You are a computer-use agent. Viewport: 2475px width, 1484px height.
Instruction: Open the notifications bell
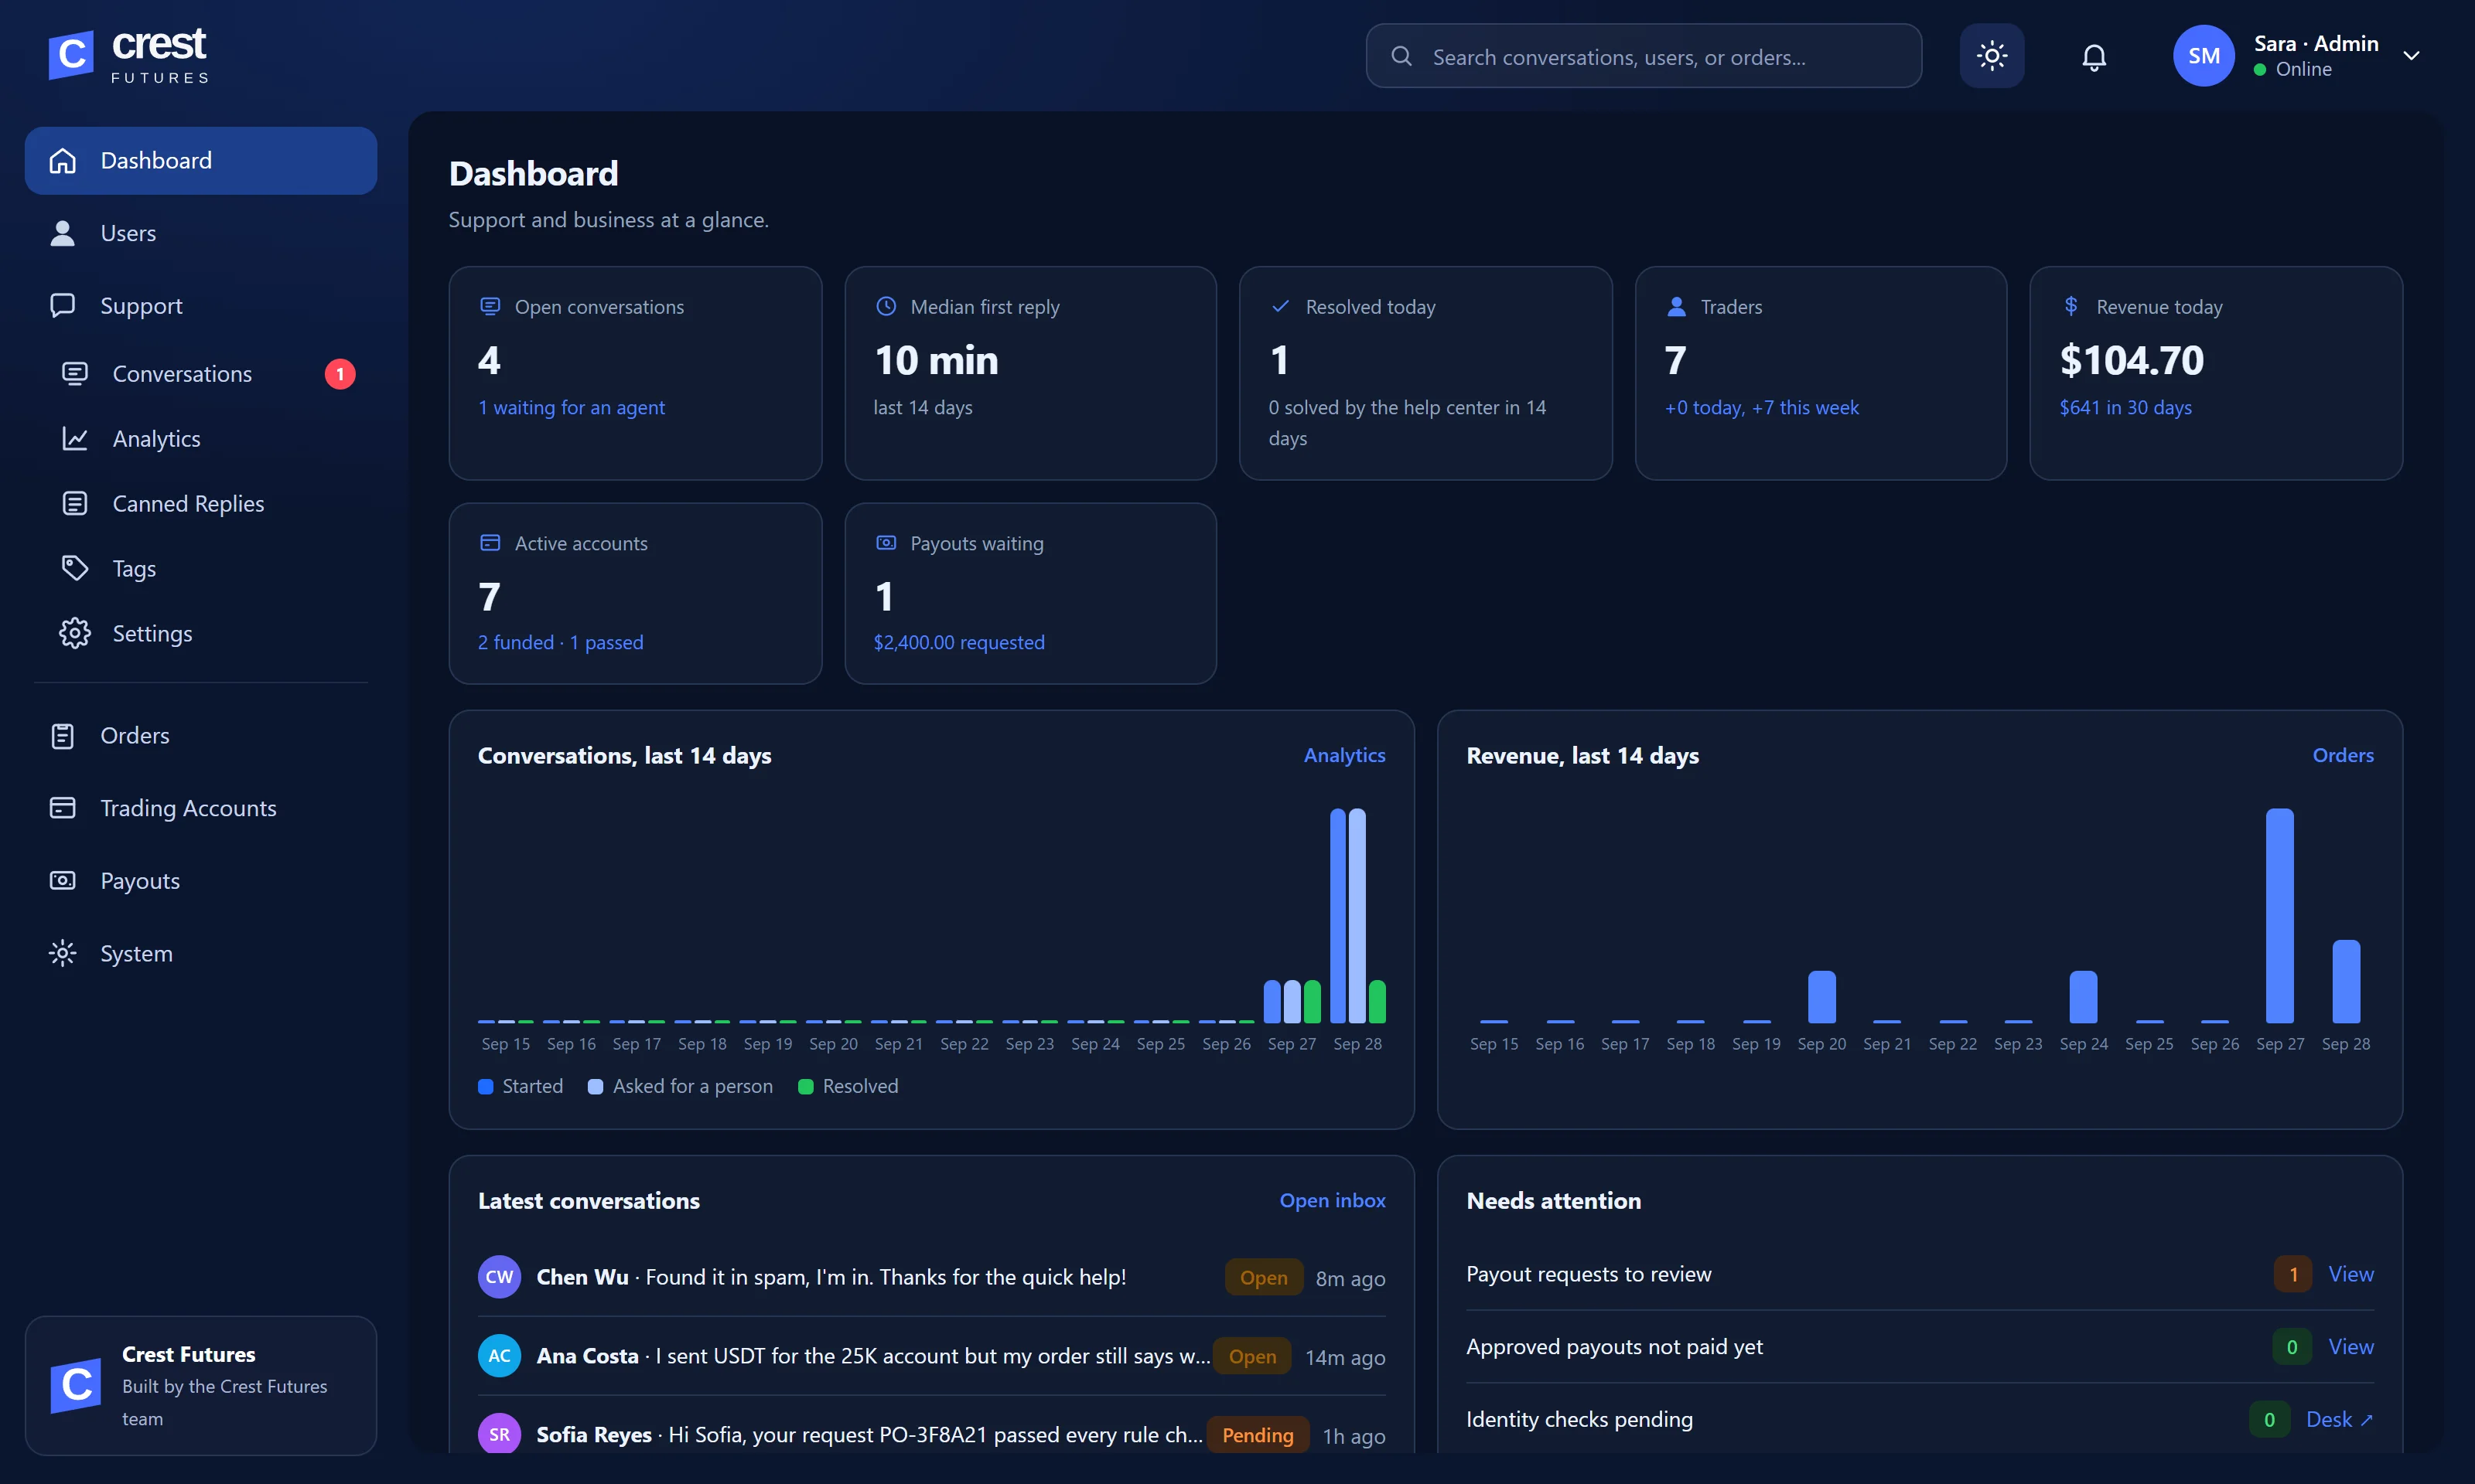point(2093,56)
